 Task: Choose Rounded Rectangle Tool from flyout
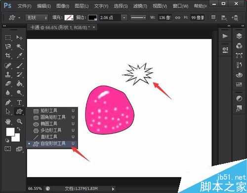[52, 117]
